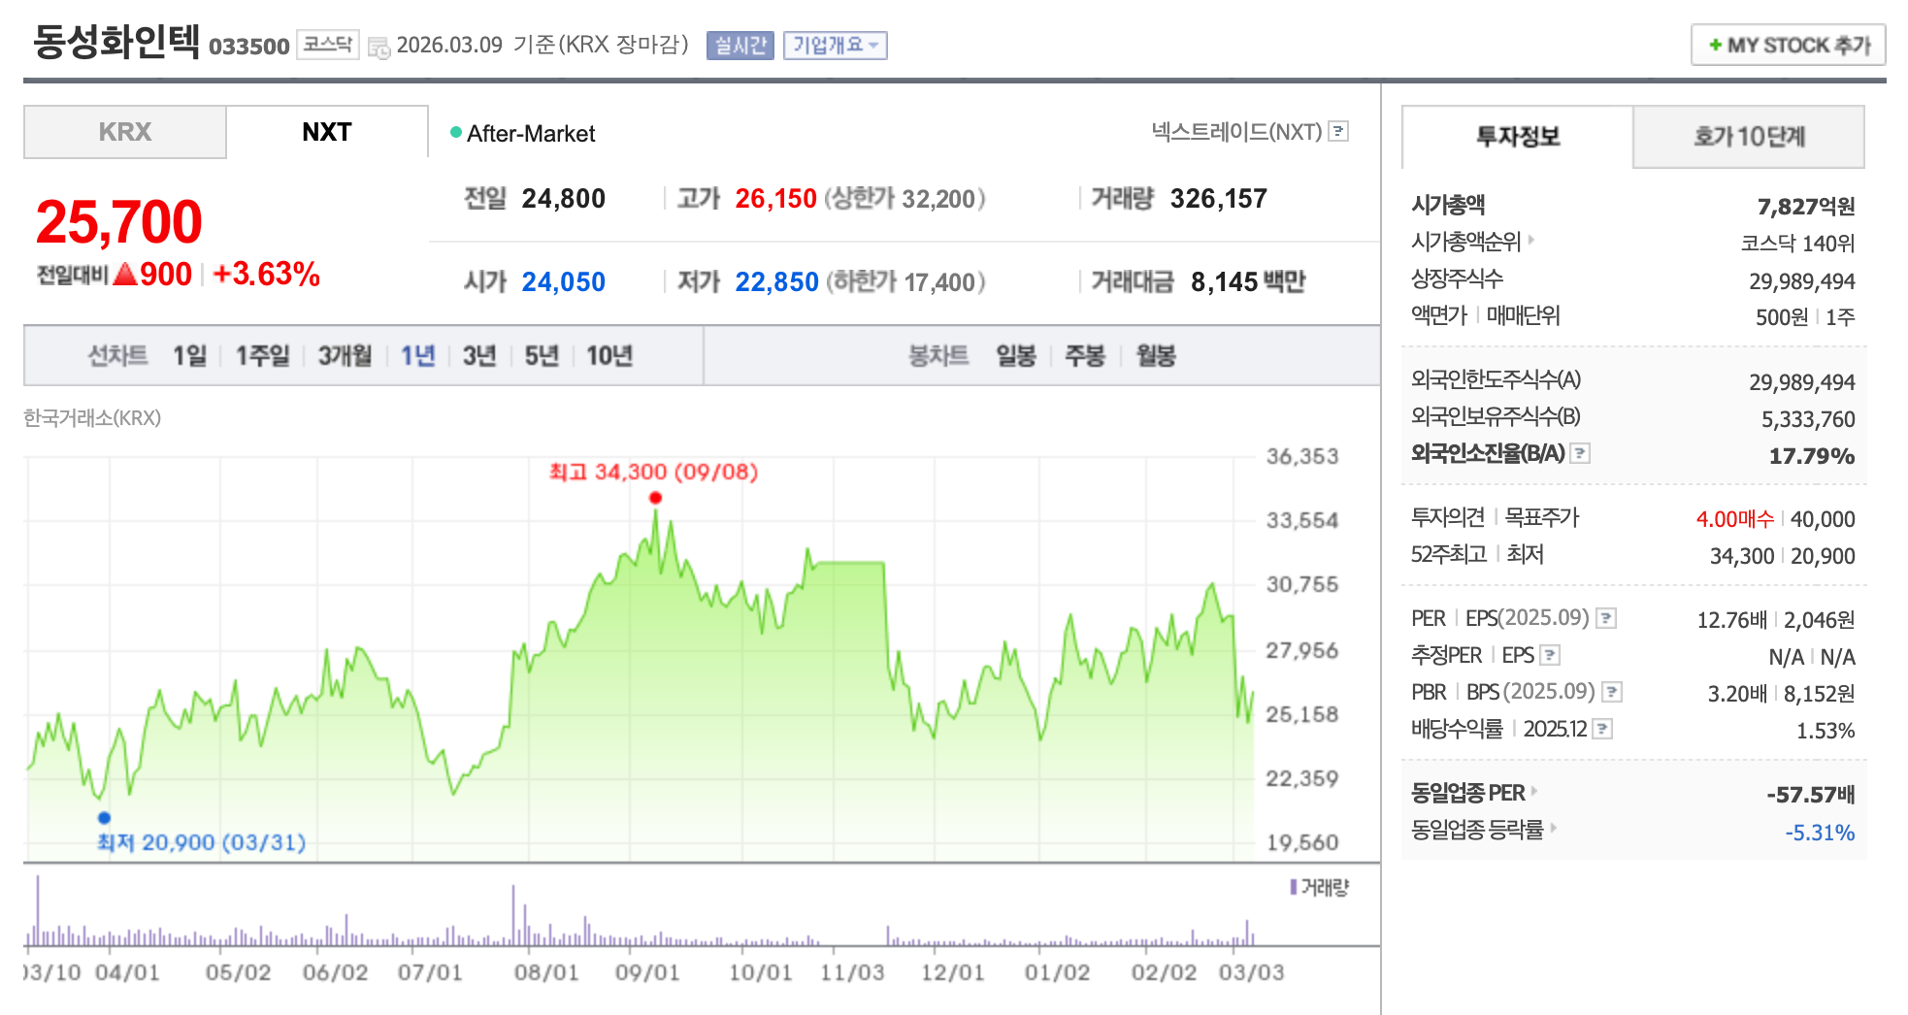This screenshot has width=1908, height=1015.
Task: Click the 거래대금 value 8,145 백만
Action: pyautogui.click(x=1248, y=282)
